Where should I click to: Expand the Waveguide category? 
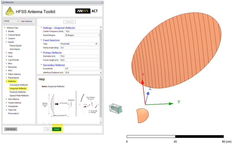(7, 106)
